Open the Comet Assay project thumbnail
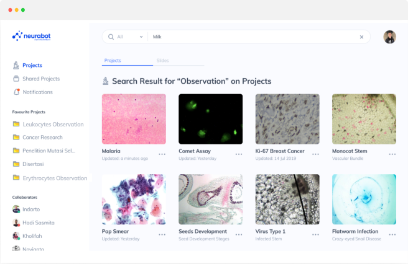The height and width of the screenshot is (264, 408). [x=210, y=119]
